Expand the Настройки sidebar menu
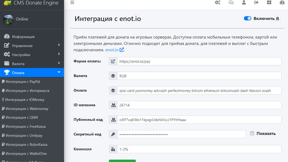The width and height of the screenshot is (288, 162). [32, 55]
